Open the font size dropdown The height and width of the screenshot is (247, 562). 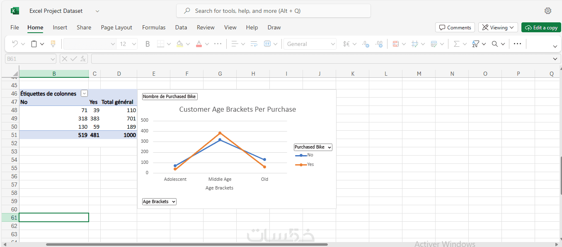(127, 44)
